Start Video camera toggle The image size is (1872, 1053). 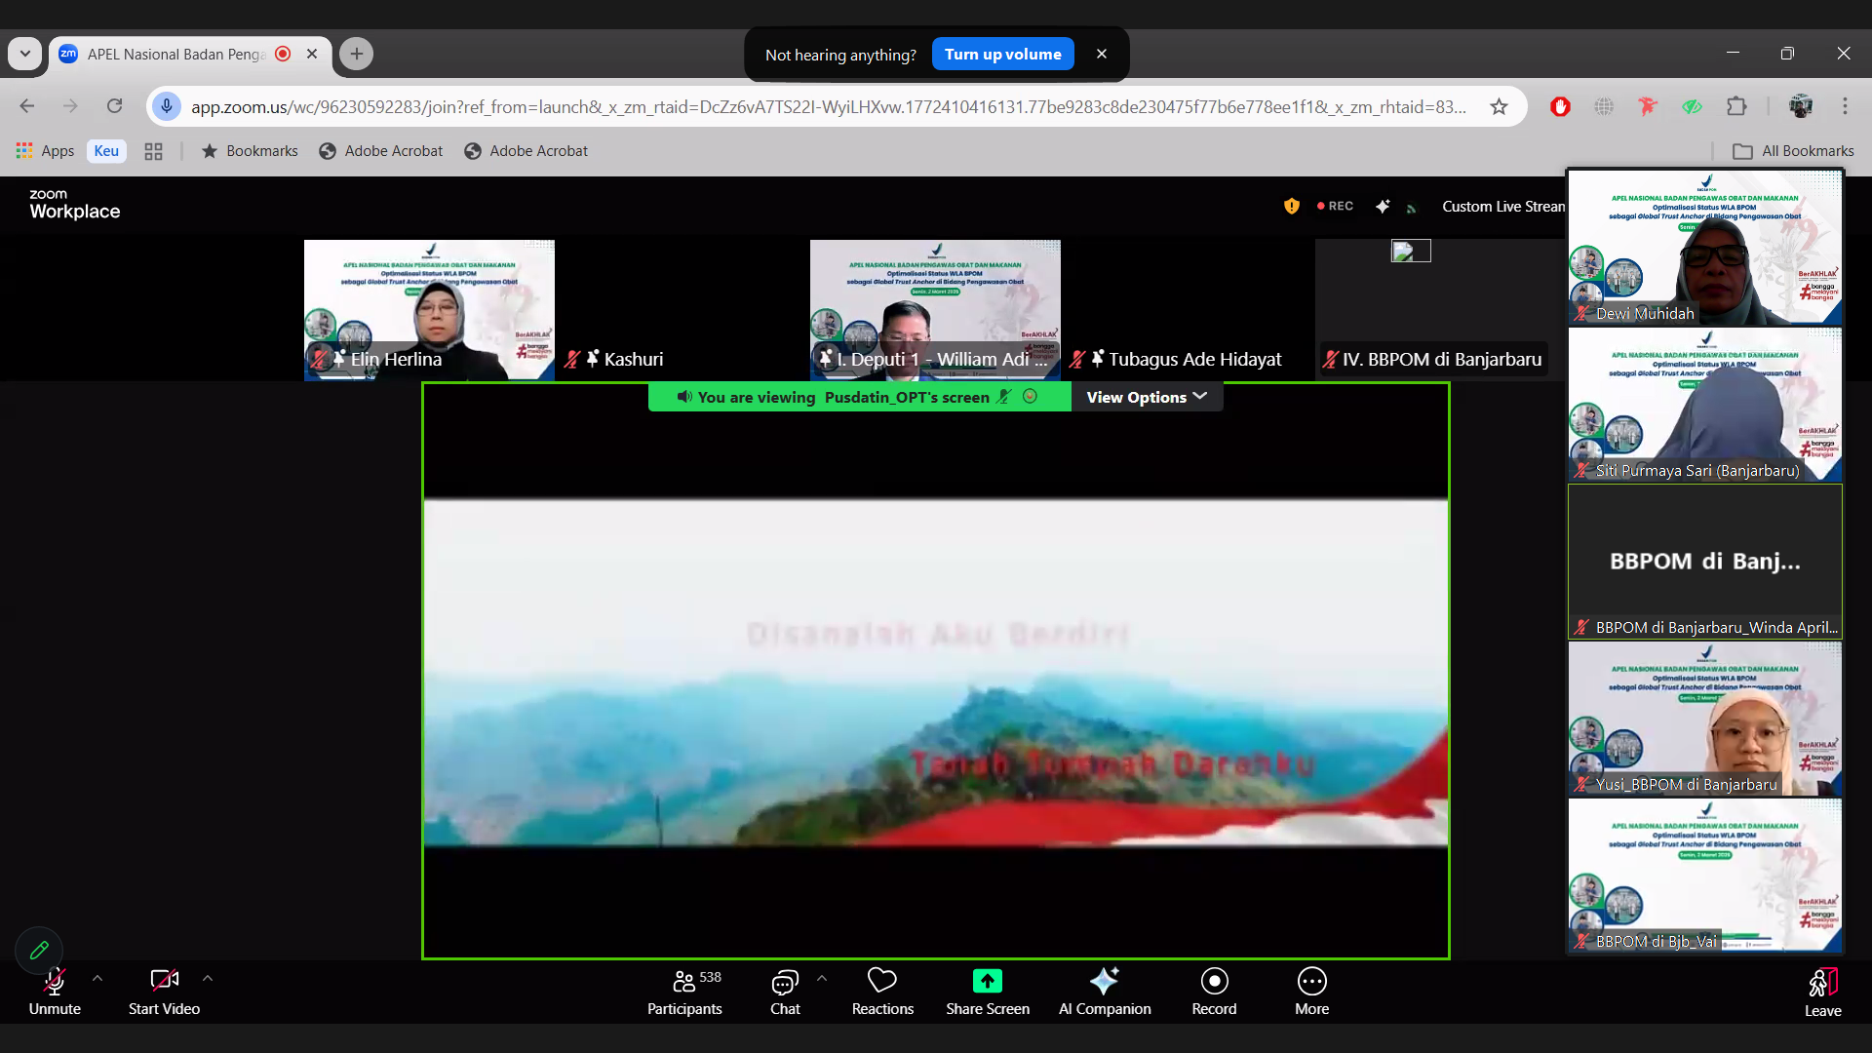pos(164,991)
